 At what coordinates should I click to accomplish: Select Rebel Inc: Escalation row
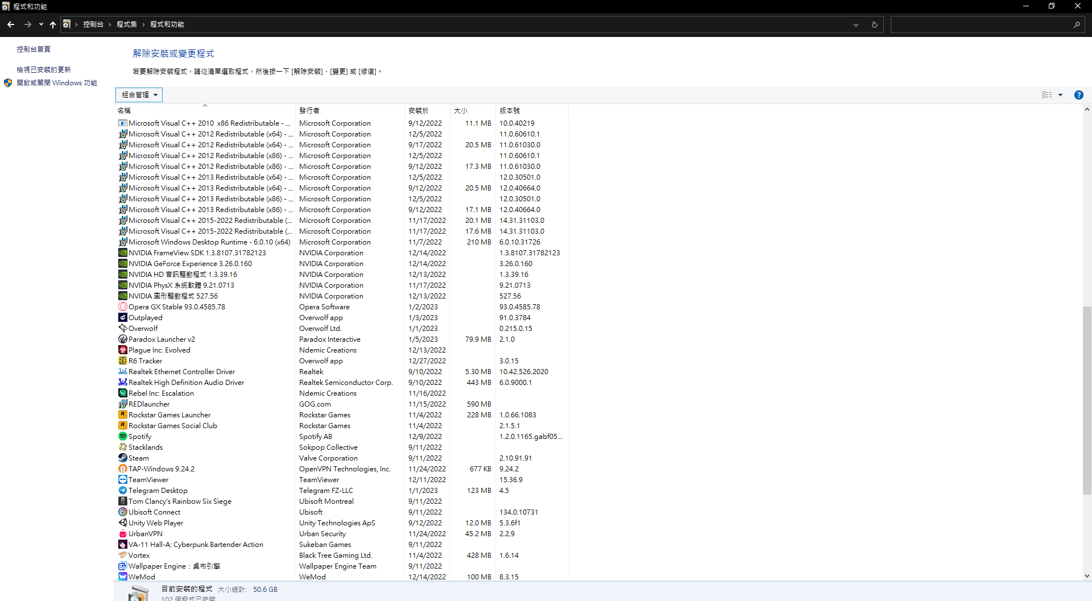click(x=341, y=393)
